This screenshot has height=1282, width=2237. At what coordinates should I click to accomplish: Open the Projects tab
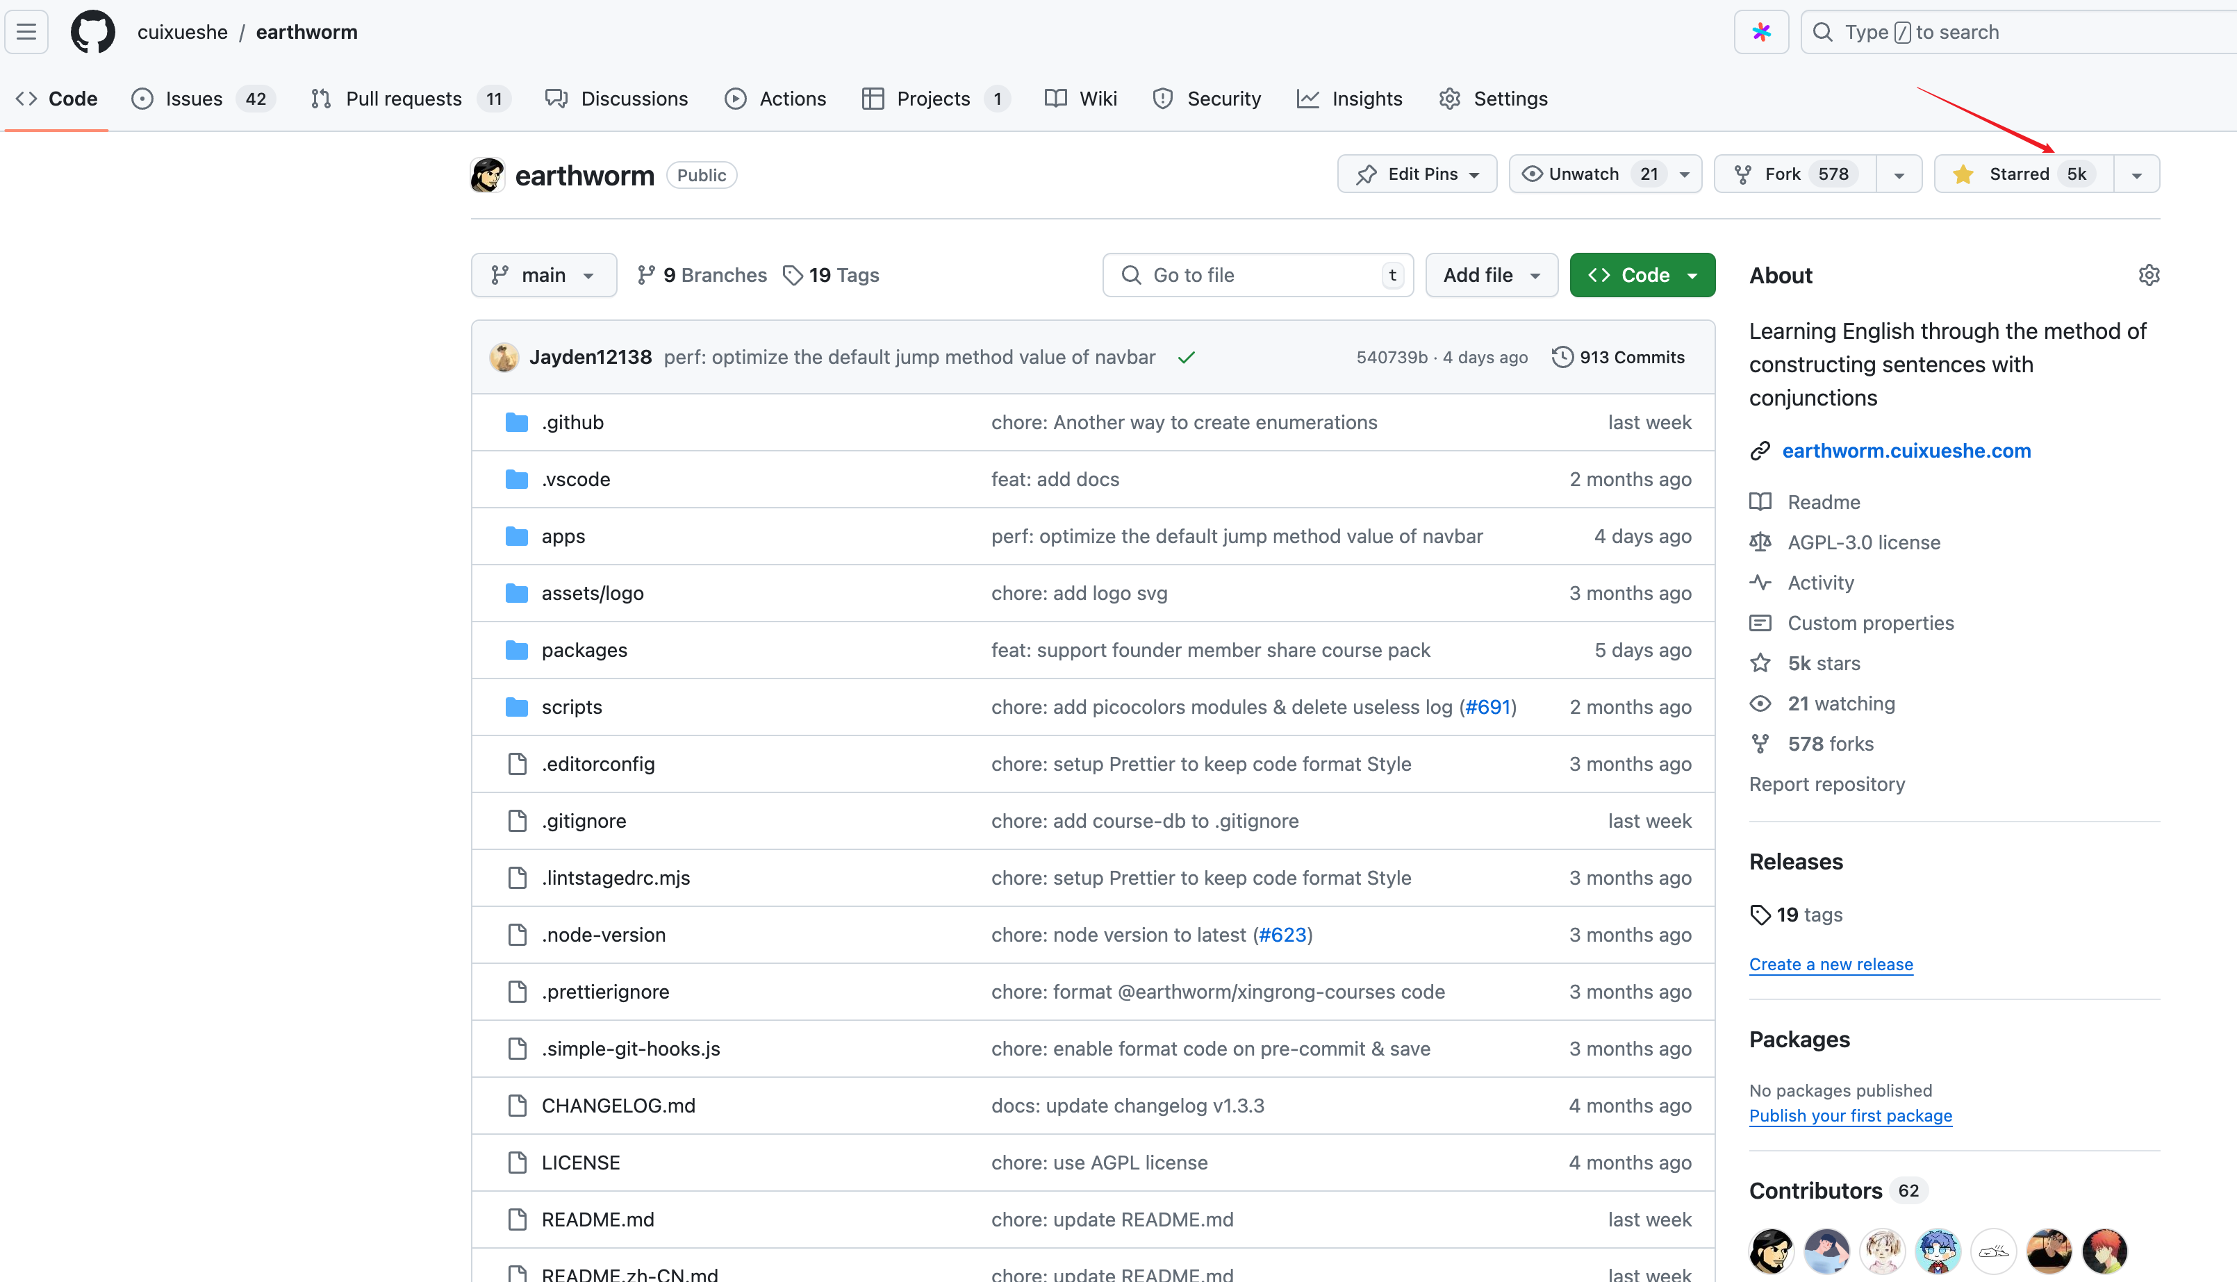coord(936,99)
